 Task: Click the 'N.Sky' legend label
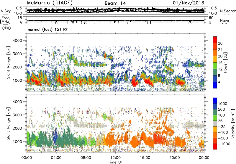(6, 11)
